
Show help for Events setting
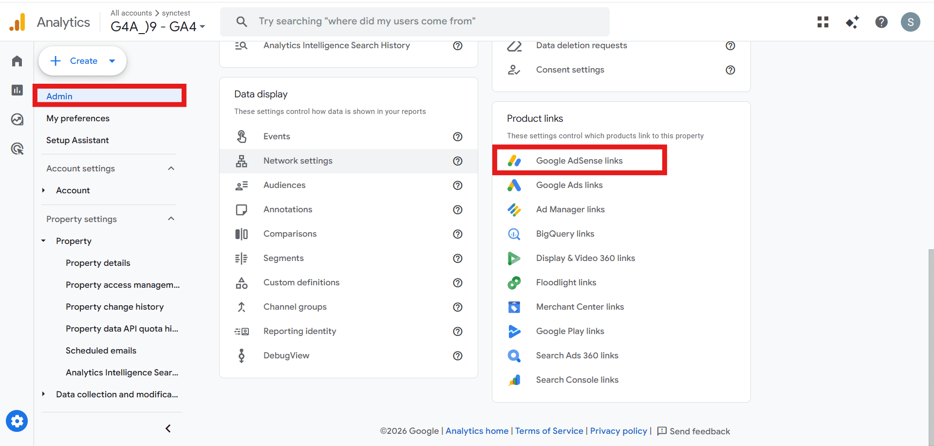pos(458,137)
